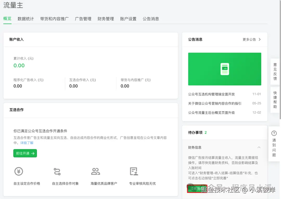Image resolution: width=281 pixels, height=199 pixels.
Task: Click the chain icon for 自主选择合作对象
Action: [x=57, y=171]
